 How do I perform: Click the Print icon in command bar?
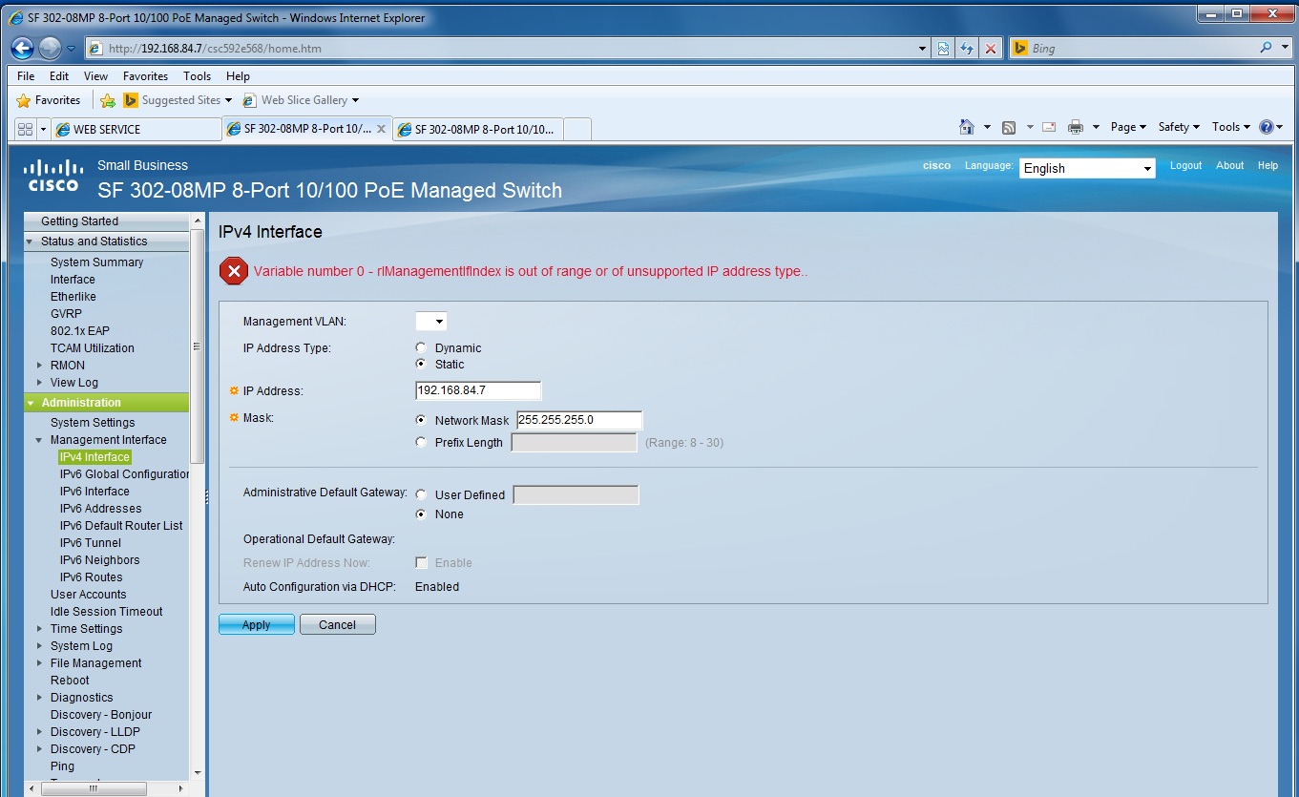(1076, 127)
